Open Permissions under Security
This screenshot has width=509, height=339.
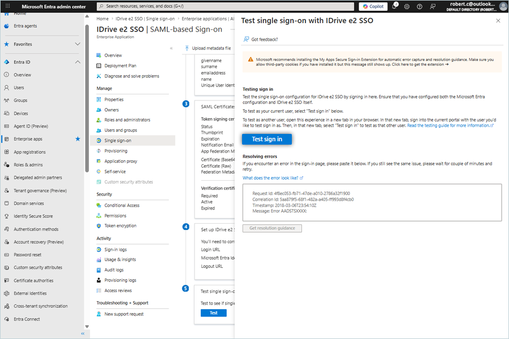[x=115, y=216]
